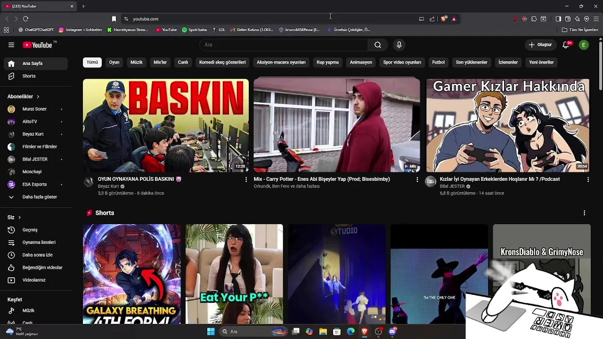Open a new browser tab
The width and height of the screenshot is (603, 339).
tap(83, 6)
